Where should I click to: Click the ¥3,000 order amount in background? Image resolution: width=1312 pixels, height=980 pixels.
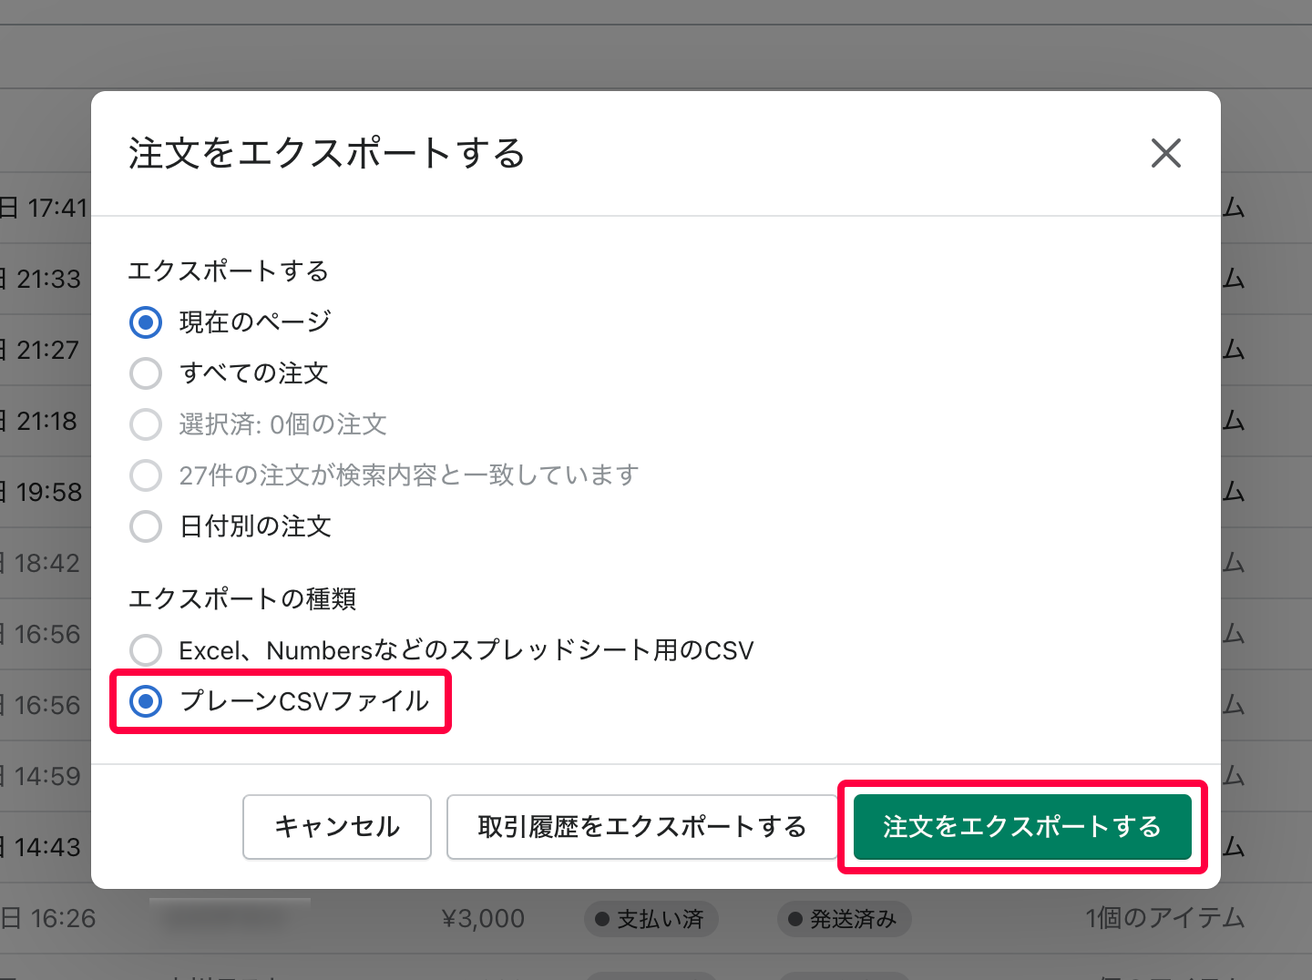[483, 919]
